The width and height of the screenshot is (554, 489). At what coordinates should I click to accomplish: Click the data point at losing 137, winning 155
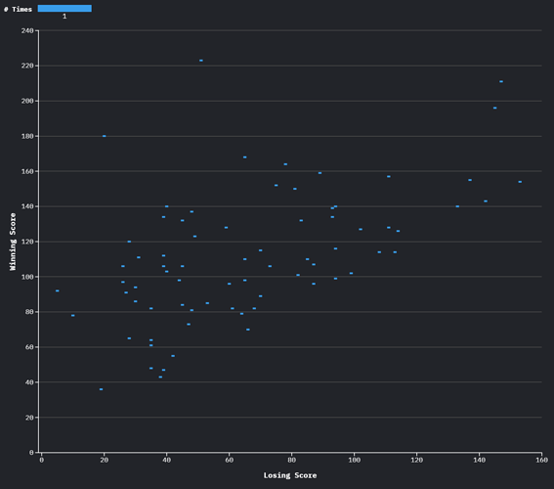tap(470, 180)
